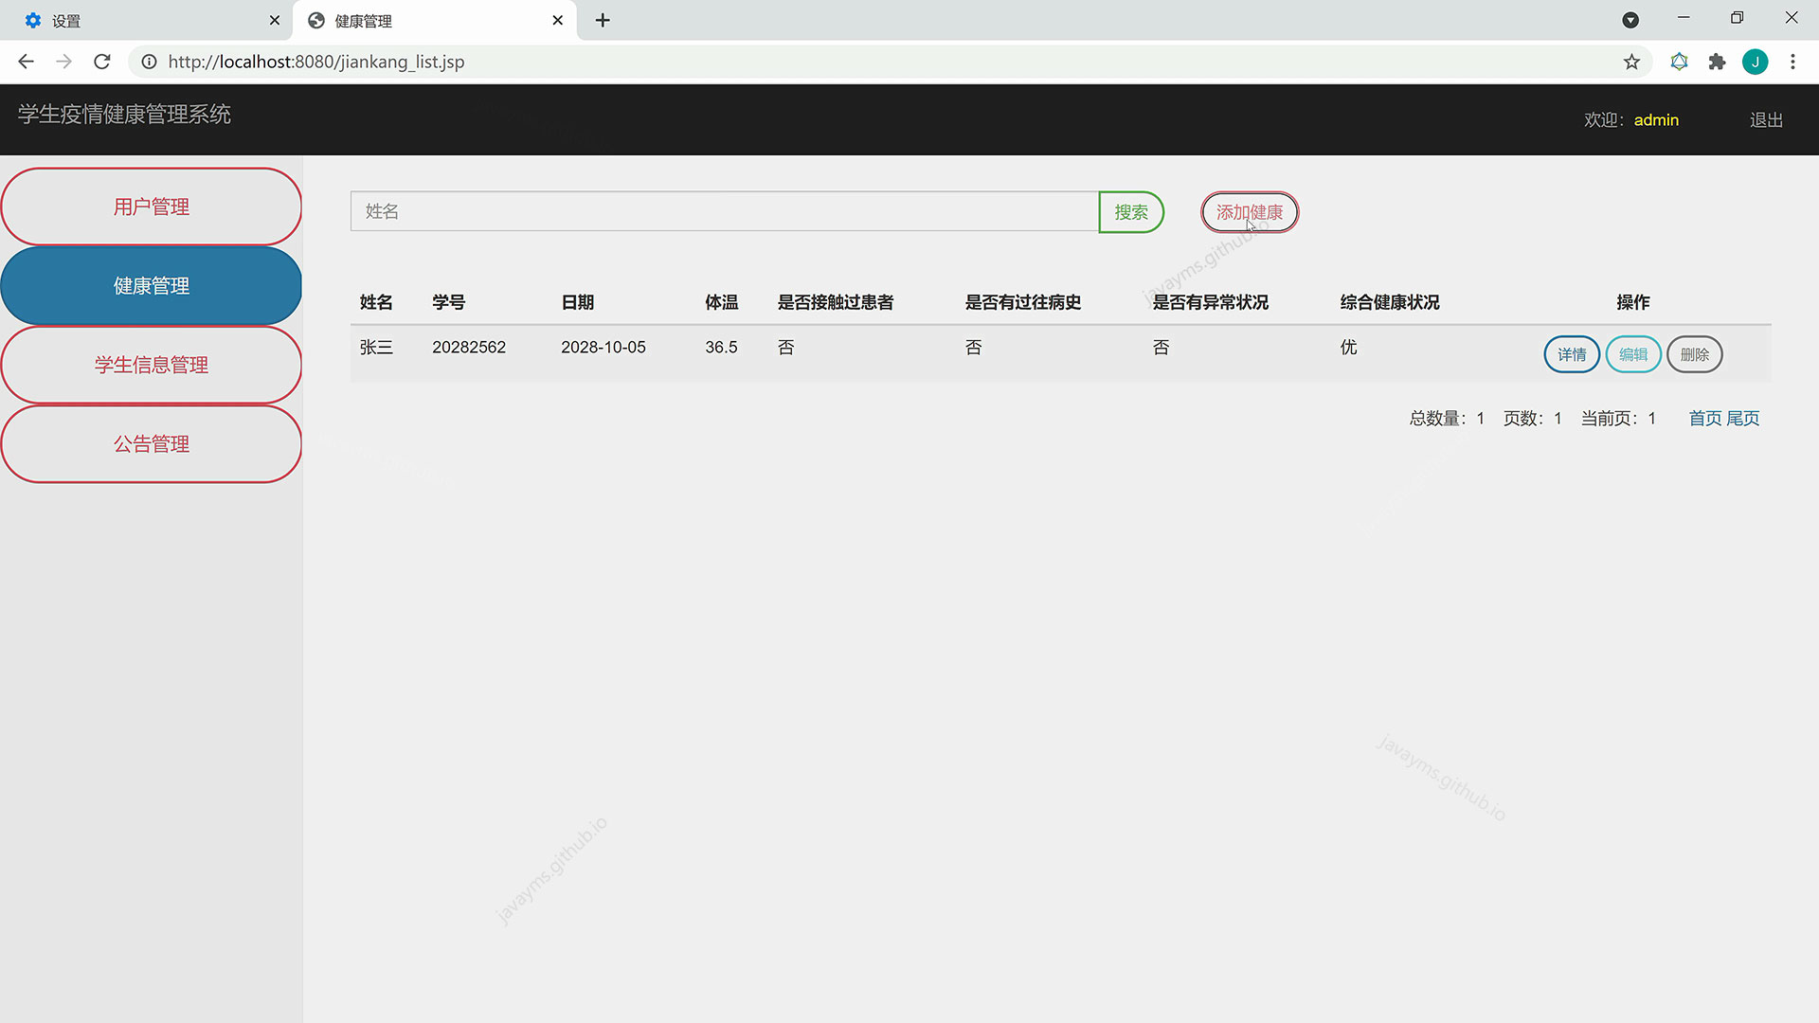Open 公告管理 in the sidebar
Image resolution: width=1819 pixels, height=1023 pixels.
(x=152, y=444)
